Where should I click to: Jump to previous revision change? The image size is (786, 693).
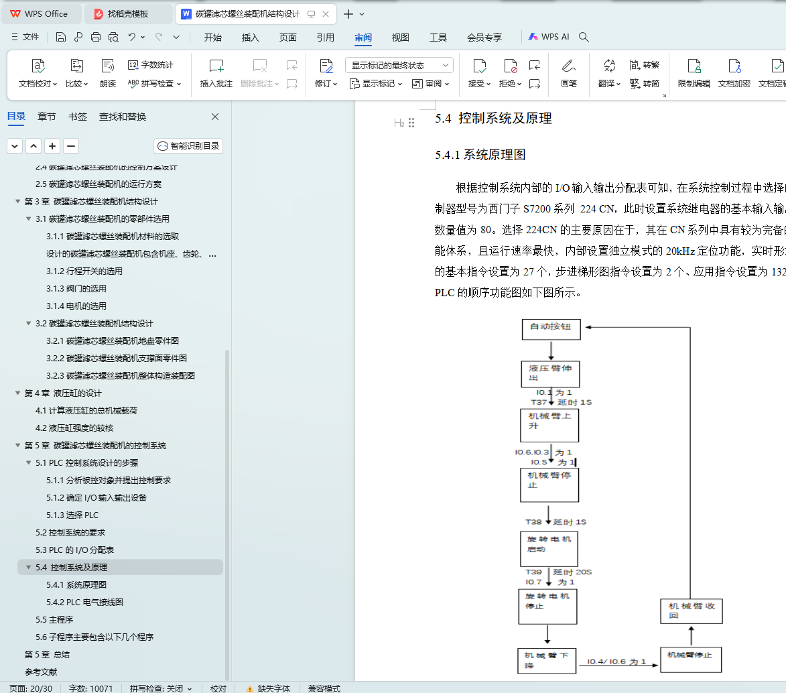(x=535, y=65)
